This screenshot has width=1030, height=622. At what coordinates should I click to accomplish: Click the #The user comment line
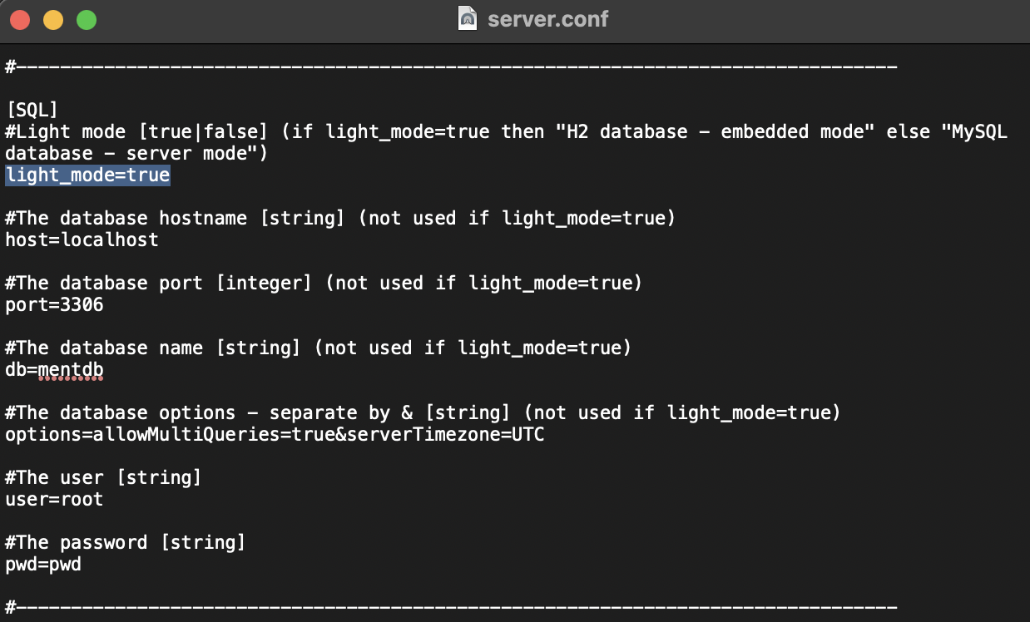[103, 477]
